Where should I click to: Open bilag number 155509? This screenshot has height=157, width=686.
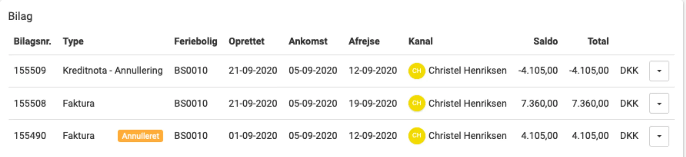click(31, 70)
